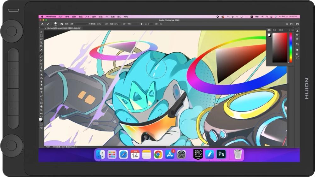Viewport: 315px width, 177px height.
Task: Open the flow 38% slider arrow
Action: (121, 24)
